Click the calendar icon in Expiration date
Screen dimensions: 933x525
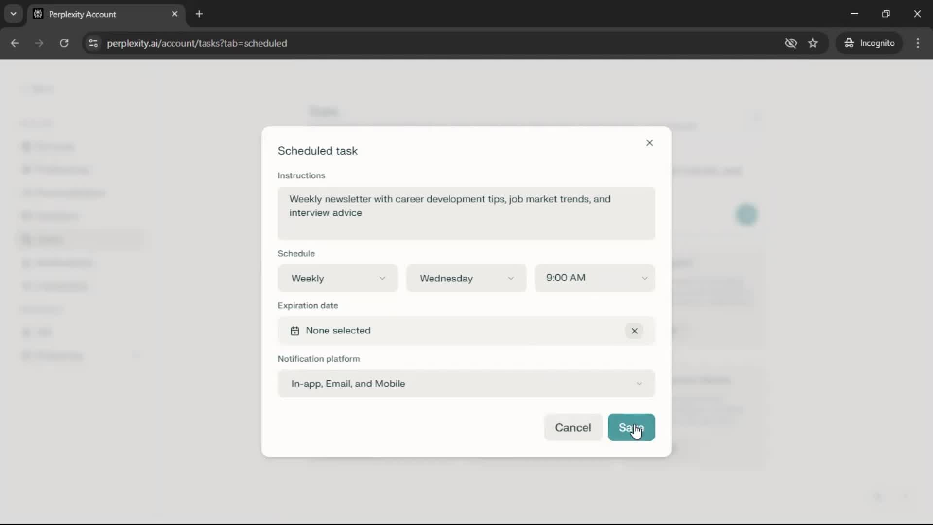295,331
